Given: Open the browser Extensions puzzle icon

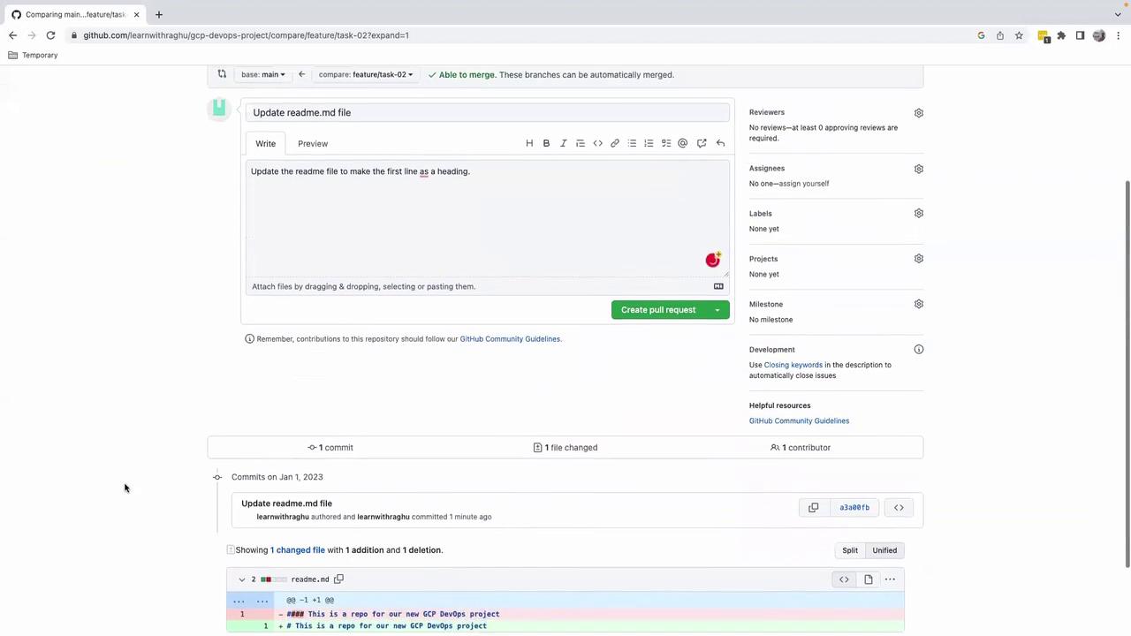Looking at the screenshot, I should pos(1061,35).
